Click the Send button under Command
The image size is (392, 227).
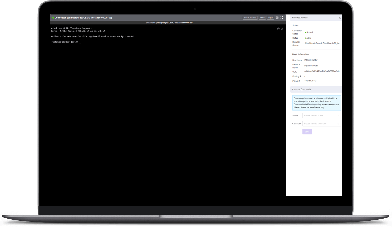pos(307,132)
